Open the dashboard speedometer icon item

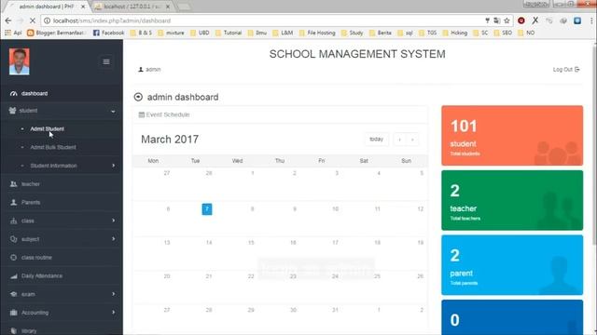point(14,93)
